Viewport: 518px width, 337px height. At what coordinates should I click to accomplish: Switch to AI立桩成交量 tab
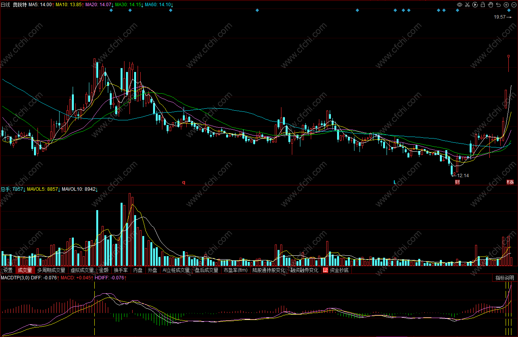[176, 270]
